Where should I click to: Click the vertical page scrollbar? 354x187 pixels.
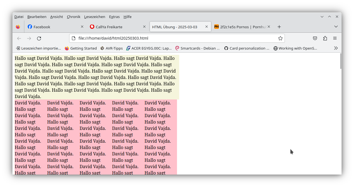coord(341,62)
